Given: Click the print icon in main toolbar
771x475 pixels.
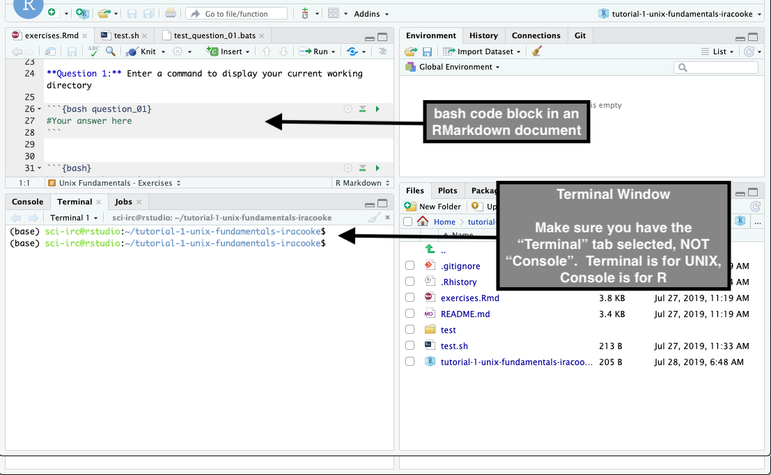Looking at the screenshot, I should pyautogui.click(x=171, y=13).
